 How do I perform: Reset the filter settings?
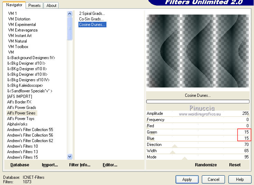[235, 165]
